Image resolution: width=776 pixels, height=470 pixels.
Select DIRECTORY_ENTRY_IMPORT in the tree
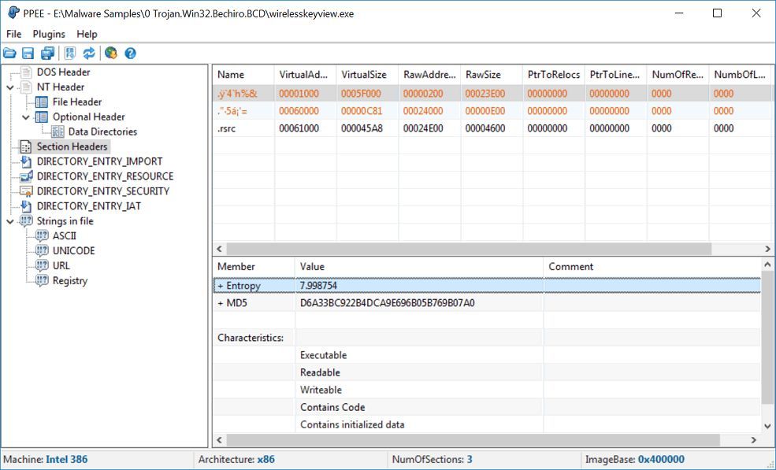click(95, 161)
